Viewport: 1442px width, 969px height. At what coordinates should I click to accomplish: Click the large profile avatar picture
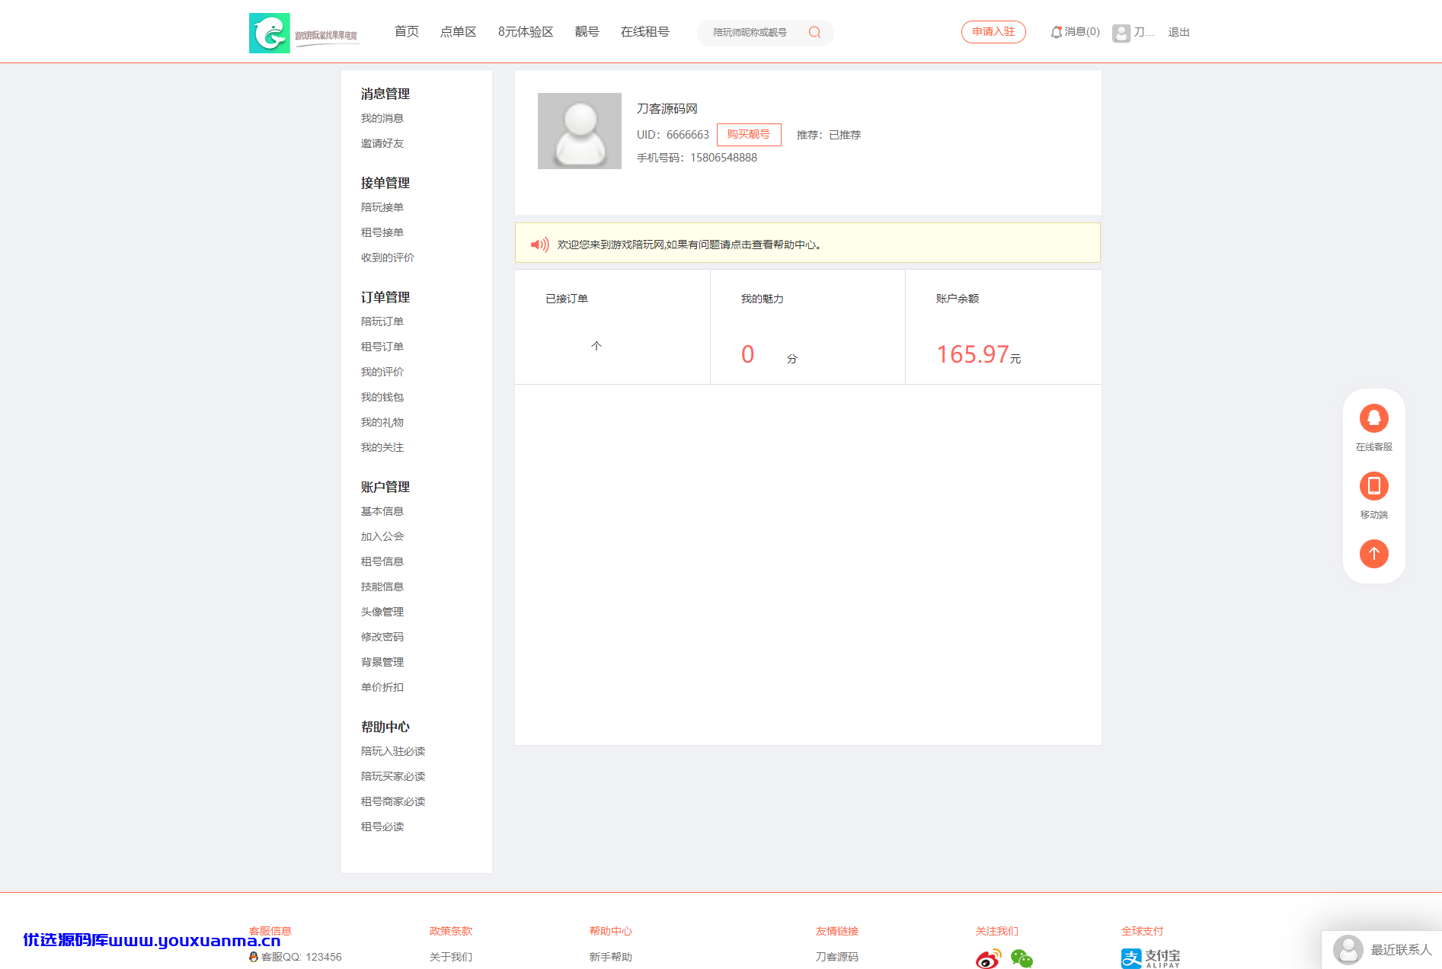[x=579, y=131]
